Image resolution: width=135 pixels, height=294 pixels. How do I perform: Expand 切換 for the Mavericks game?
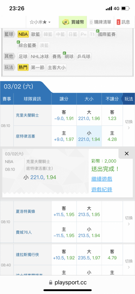pos(129,264)
